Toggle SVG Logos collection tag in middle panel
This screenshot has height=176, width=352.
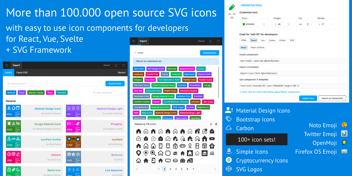click(x=178, y=107)
